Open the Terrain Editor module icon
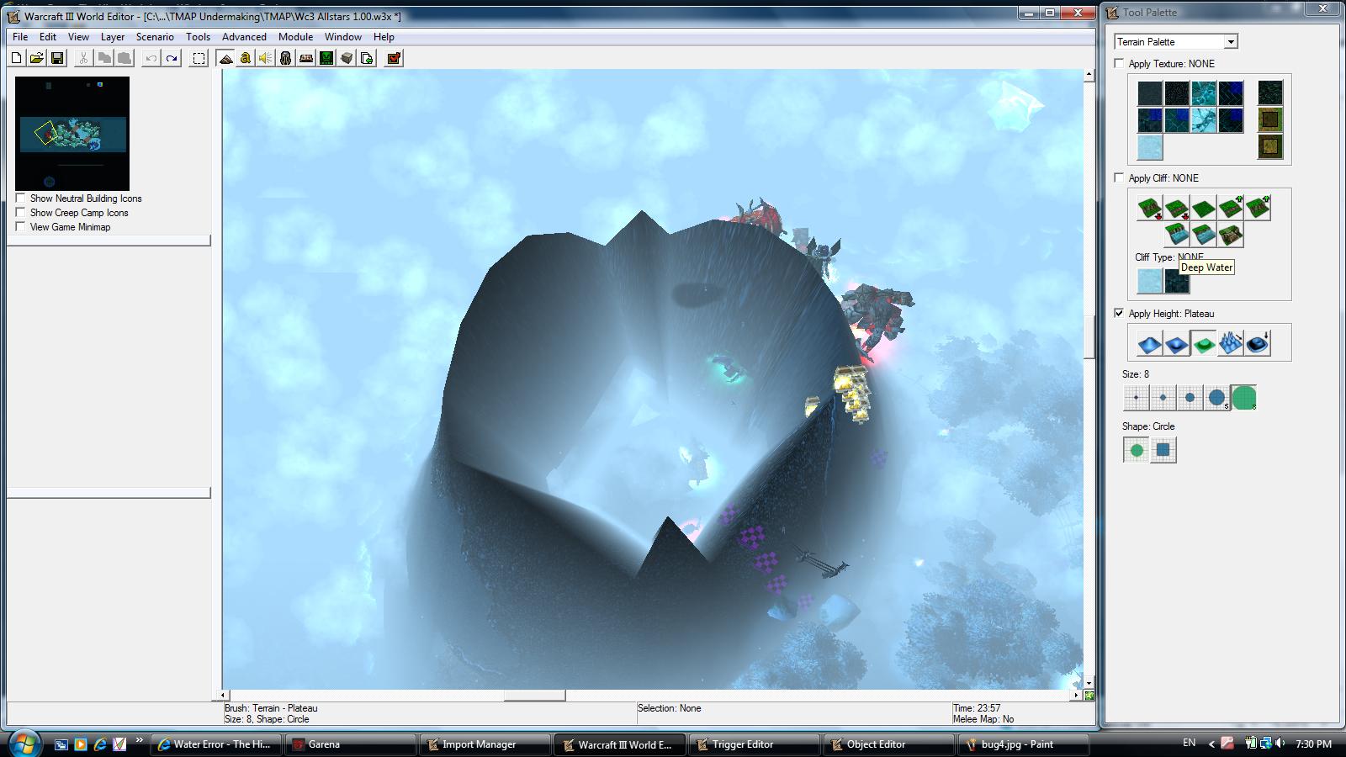 click(x=225, y=58)
